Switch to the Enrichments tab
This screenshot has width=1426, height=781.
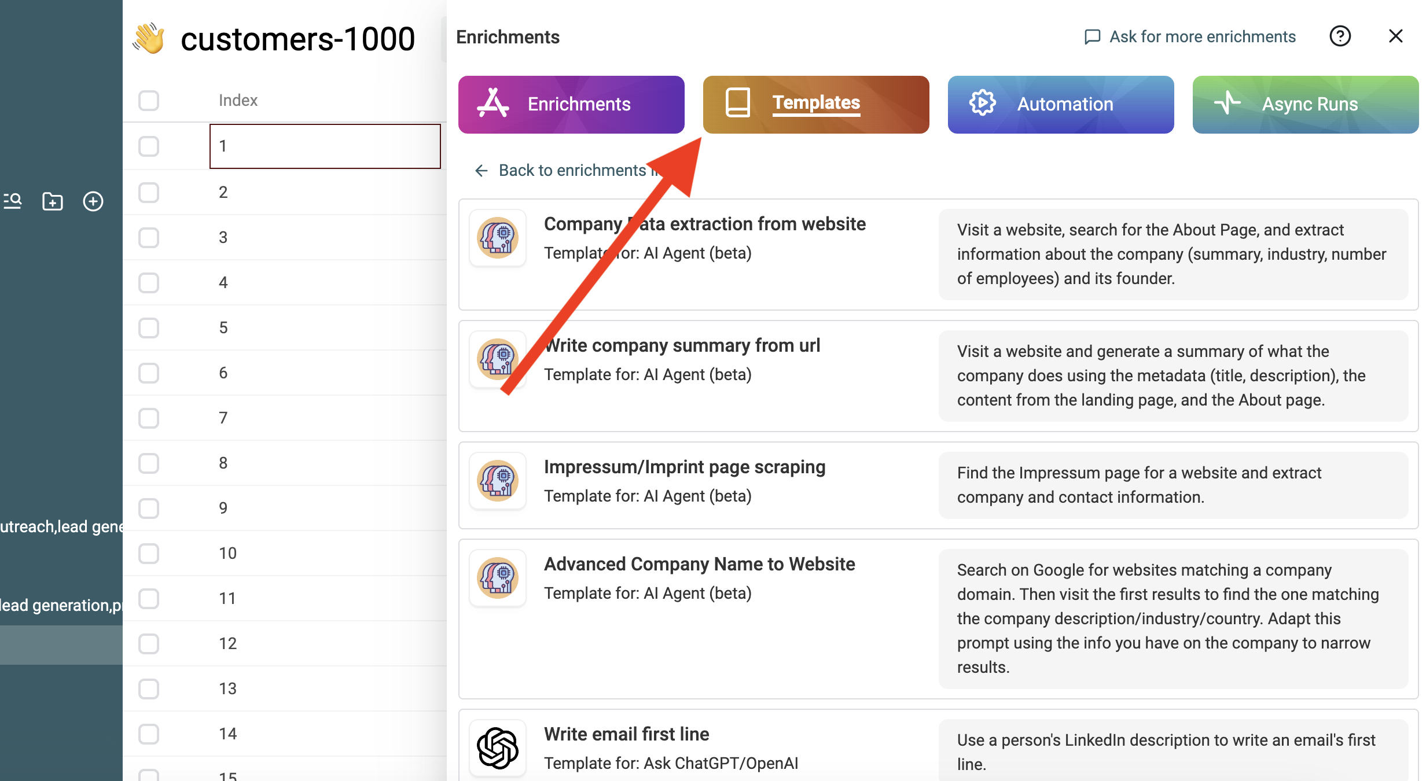(x=571, y=104)
